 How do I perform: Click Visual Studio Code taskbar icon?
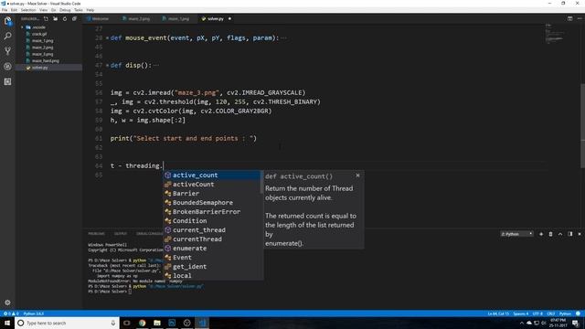[202, 323]
